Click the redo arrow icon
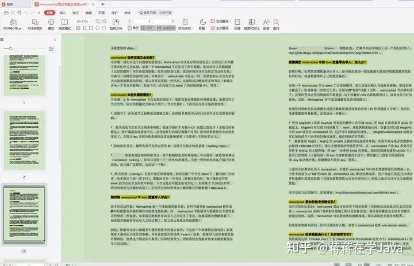This screenshot has height=266, width=414. point(32,13)
